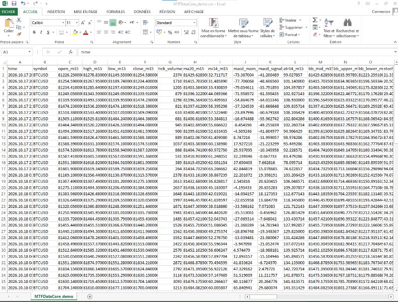Click the Undo arrow in the quick access toolbar
This screenshot has width=398, height=302.
tap(23, 4)
